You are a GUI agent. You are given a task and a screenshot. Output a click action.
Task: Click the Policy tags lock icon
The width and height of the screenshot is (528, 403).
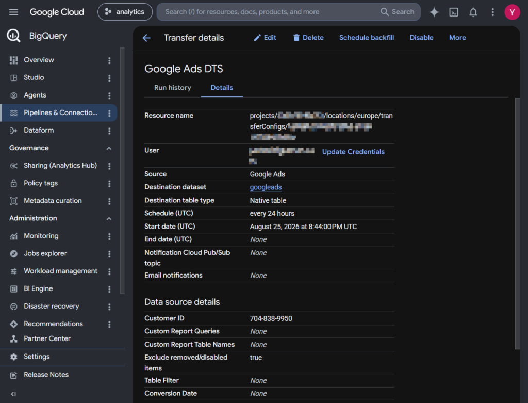pyautogui.click(x=14, y=183)
